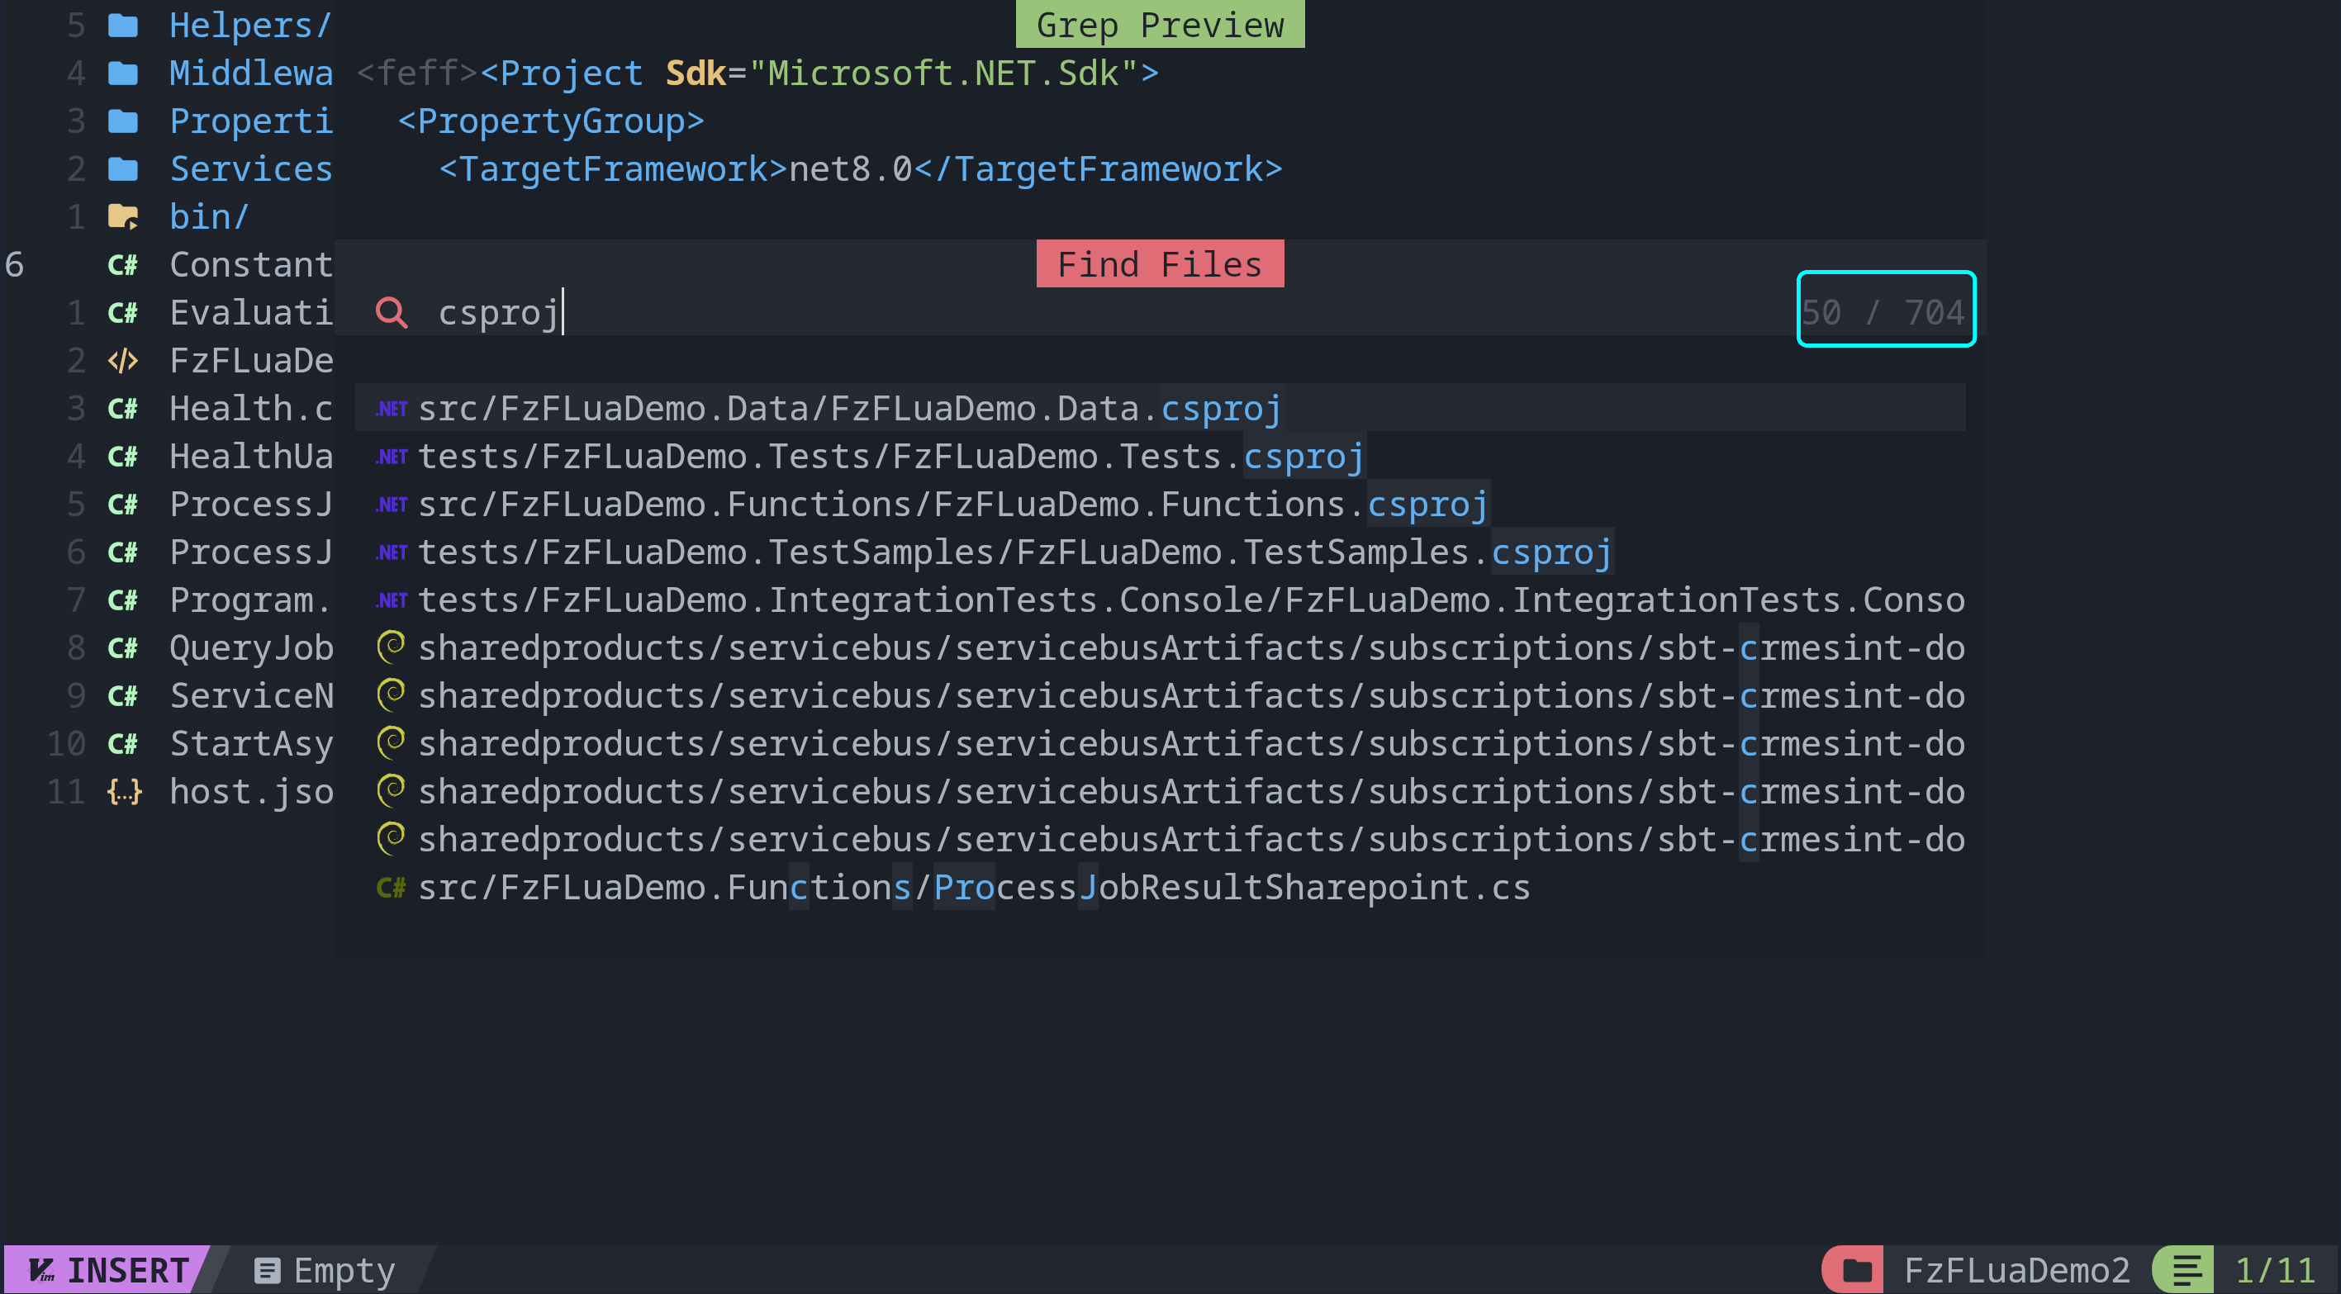Click the Project Sdk line in preview
2341x1294 pixels.
click(x=759, y=73)
